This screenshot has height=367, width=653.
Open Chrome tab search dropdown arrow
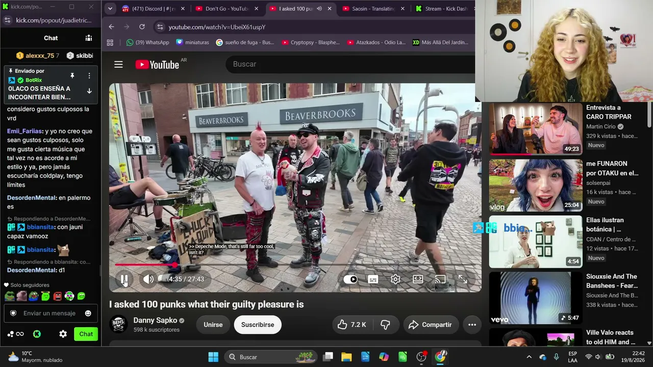[110, 9]
